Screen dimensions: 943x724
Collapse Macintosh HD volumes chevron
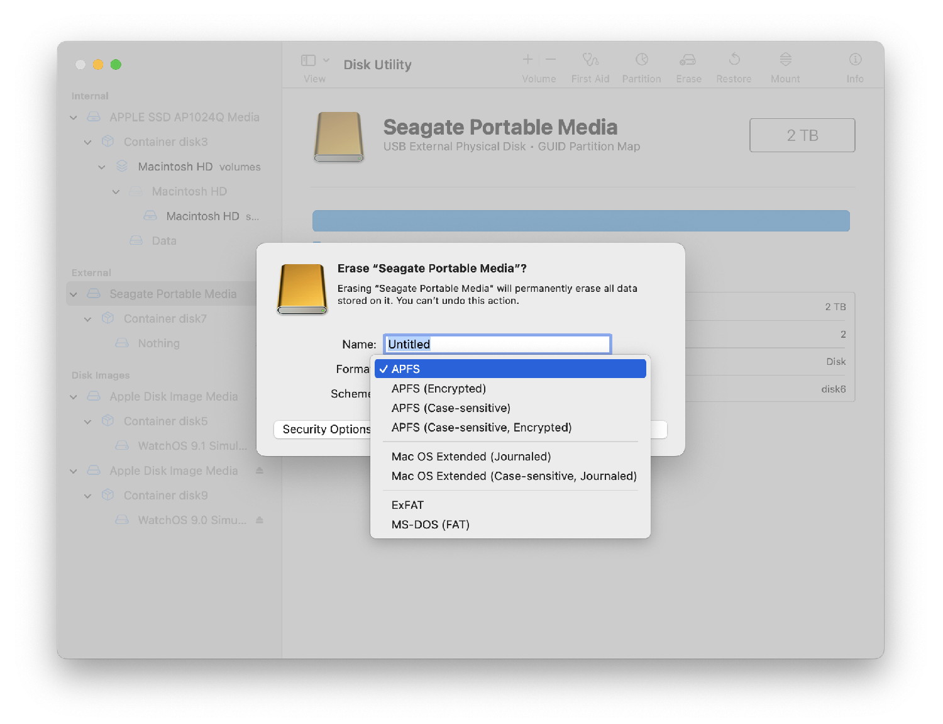coord(102,167)
